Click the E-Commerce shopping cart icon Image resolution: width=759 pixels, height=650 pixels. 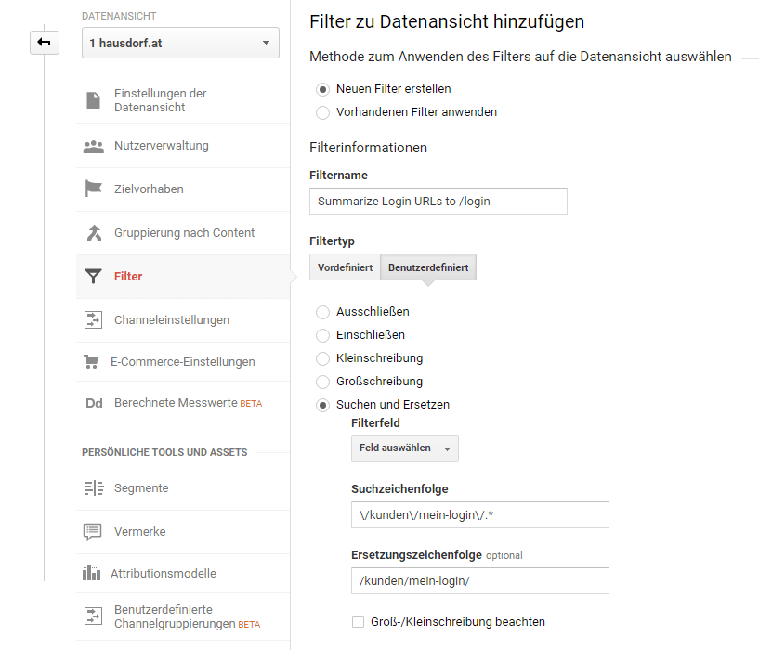point(91,362)
